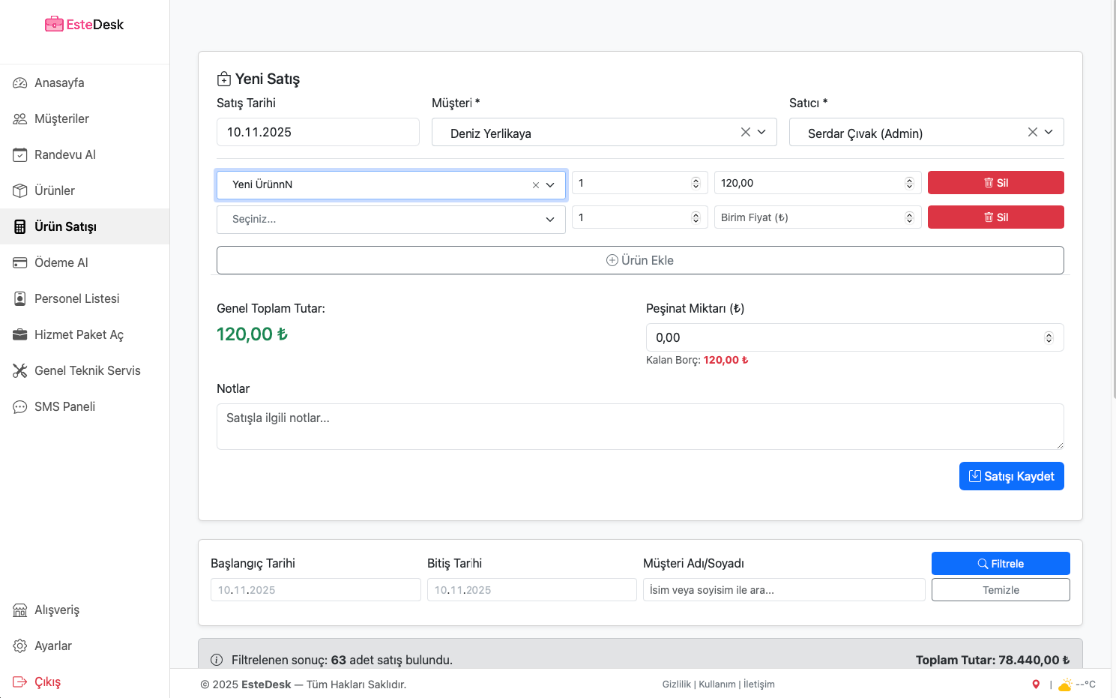Clear the Deniz Yerlikaya customer selection
Viewport: 1116px width, 698px height.
[745, 132]
